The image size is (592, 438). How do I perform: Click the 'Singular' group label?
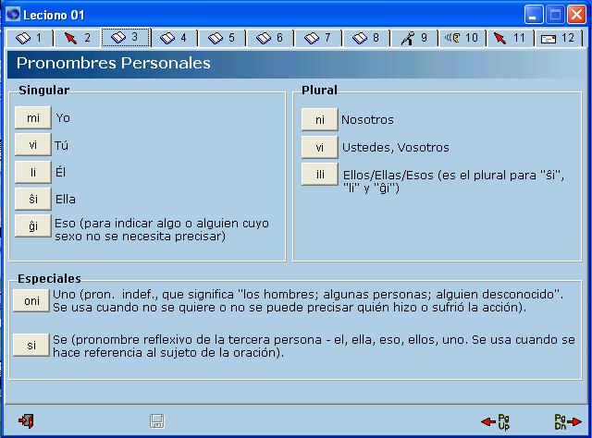(44, 91)
